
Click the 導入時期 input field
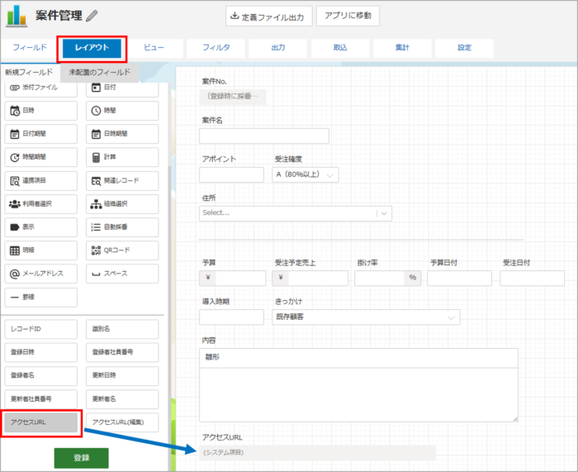(231, 317)
